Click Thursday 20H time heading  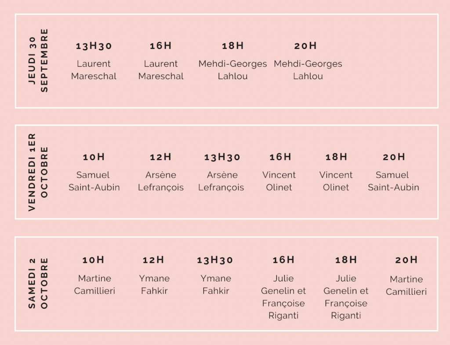305,46
